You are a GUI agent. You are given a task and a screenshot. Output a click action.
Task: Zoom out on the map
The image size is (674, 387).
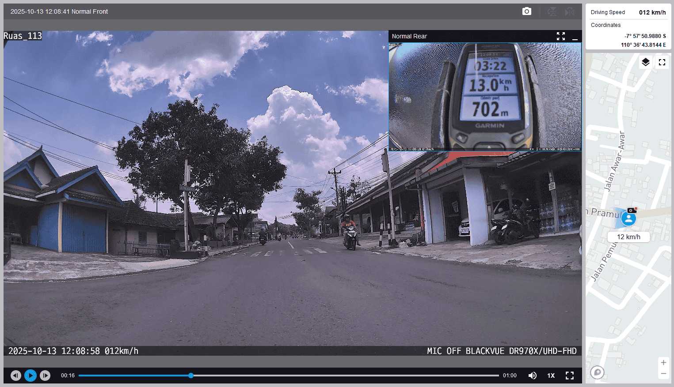point(663,374)
